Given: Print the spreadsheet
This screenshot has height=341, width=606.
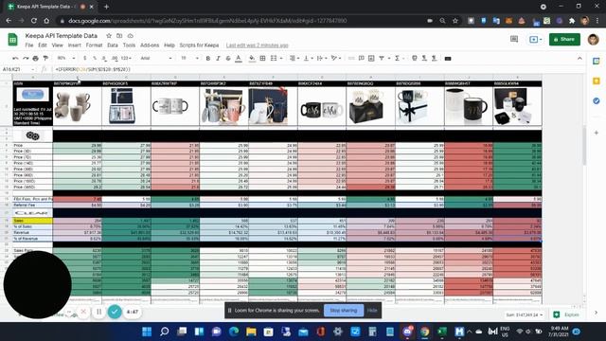Looking at the screenshot, I should coord(36,59).
